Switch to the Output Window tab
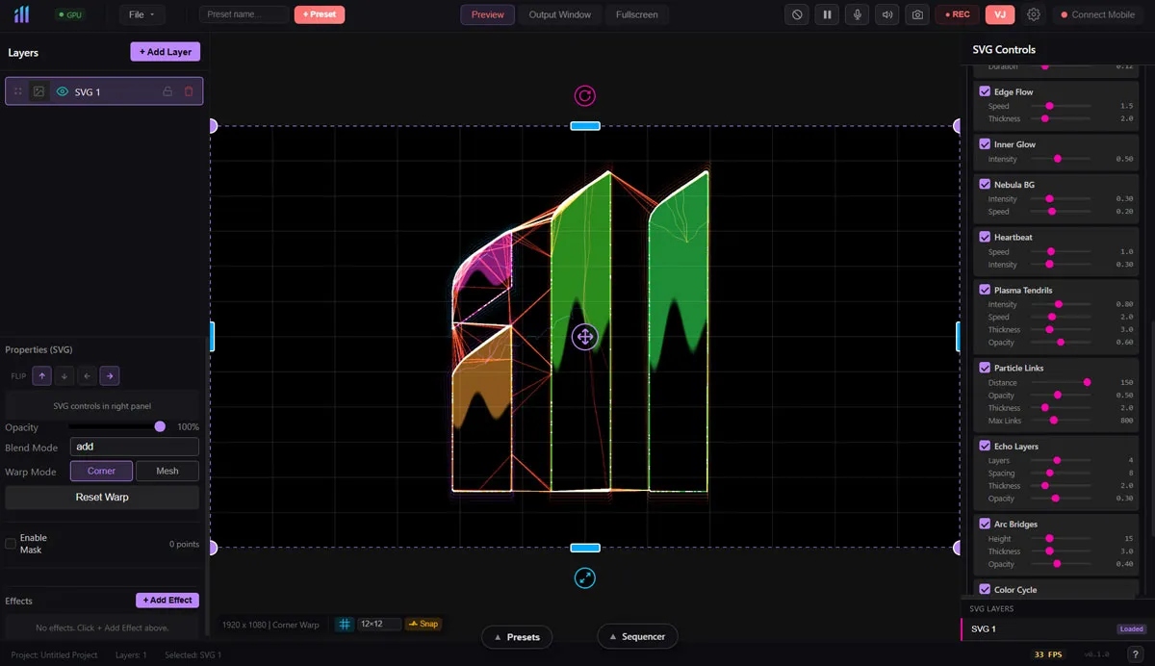 [x=560, y=14]
